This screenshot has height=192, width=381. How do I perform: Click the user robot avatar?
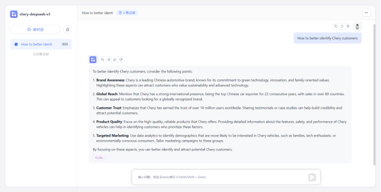click(x=357, y=26)
